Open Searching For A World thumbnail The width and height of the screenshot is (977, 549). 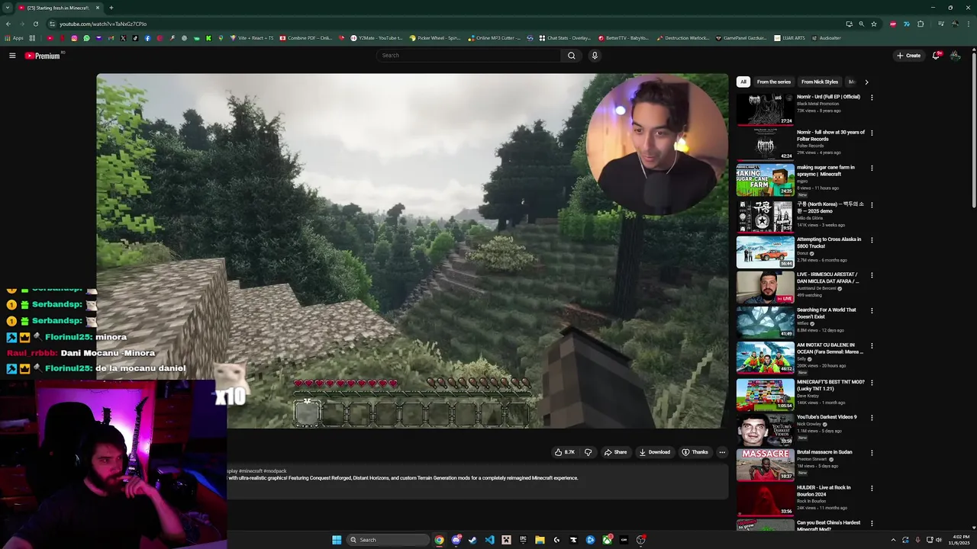pos(766,323)
